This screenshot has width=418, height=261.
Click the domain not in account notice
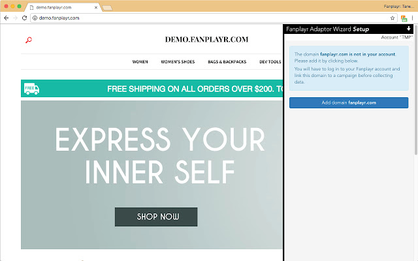click(349, 68)
